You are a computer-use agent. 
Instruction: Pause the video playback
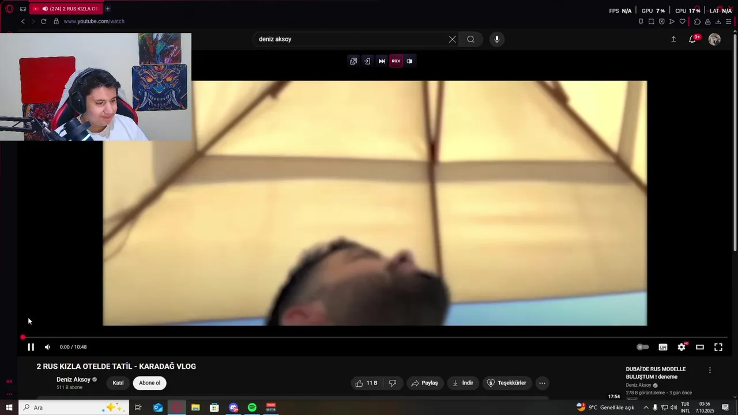pos(31,347)
